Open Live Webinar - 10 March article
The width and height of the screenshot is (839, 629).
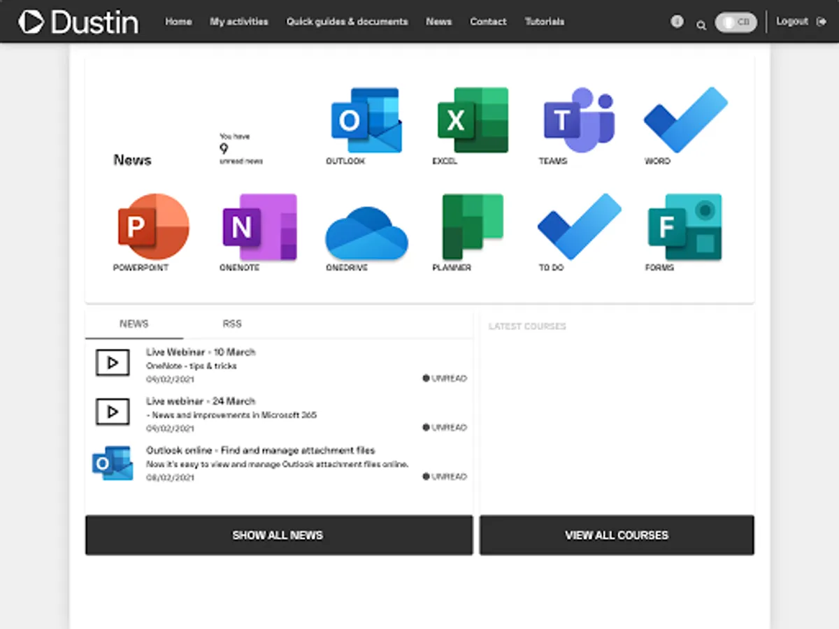click(x=201, y=352)
